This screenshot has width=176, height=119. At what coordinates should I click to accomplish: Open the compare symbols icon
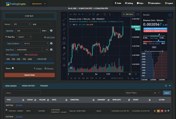(90, 14)
